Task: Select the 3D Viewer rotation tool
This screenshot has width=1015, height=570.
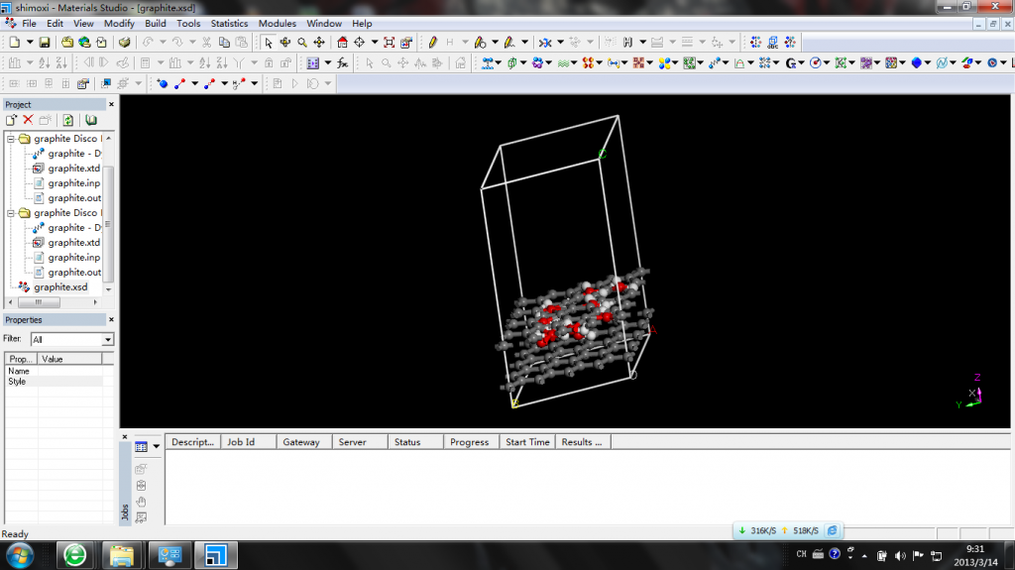Action: click(x=284, y=42)
